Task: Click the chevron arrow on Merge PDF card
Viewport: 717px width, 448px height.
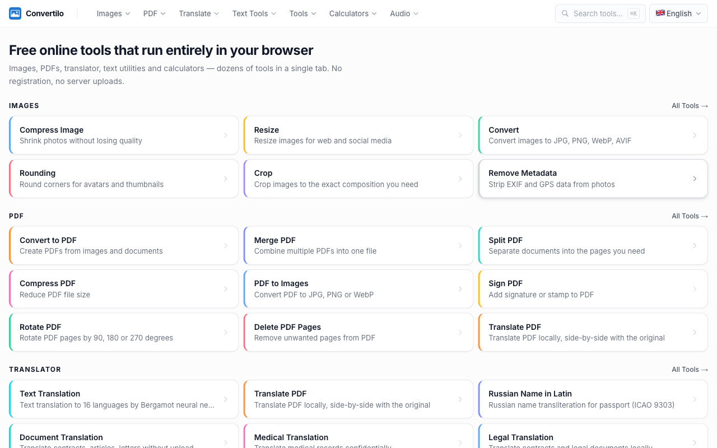Action: 460,245
